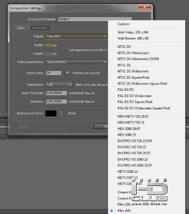Image resolution: width=189 pixels, height=214 pixels.
Task: Close the Composition Settings dialog
Action: click(145, 7)
